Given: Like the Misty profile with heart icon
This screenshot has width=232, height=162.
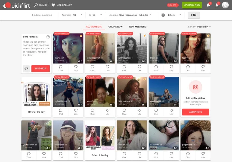Looking at the screenshot, I should tap(171, 68).
